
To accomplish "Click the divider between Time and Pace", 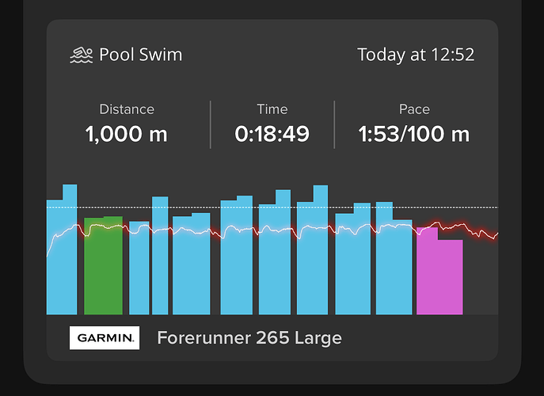I will pyautogui.click(x=335, y=124).
